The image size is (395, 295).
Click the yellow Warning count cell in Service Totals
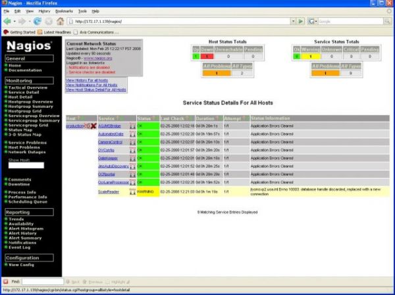click(311, 57)
